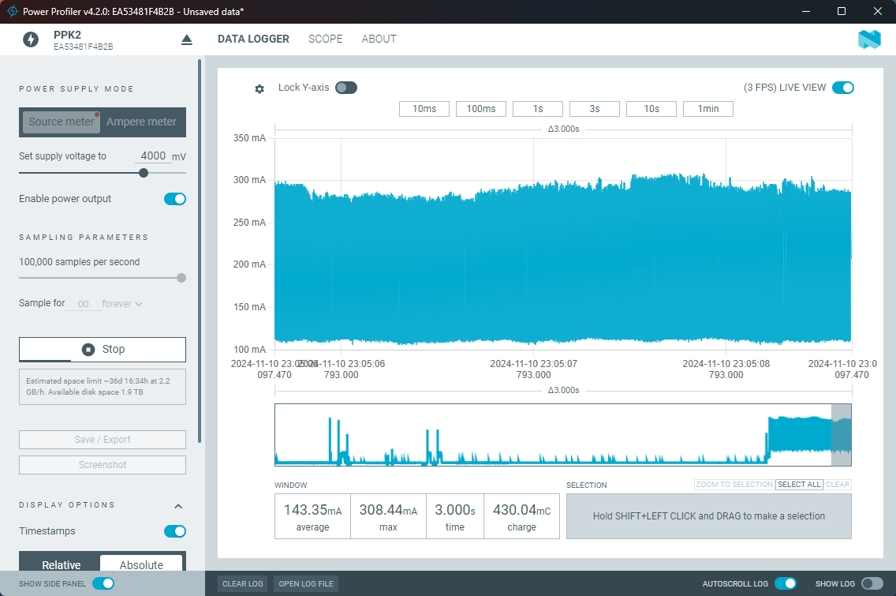Click the PPK2 power device icon

[x=31, y=39]
